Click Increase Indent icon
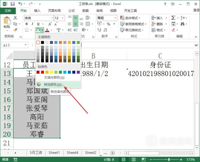This screenshot has width=200, height=162. [x=75, y=30]
